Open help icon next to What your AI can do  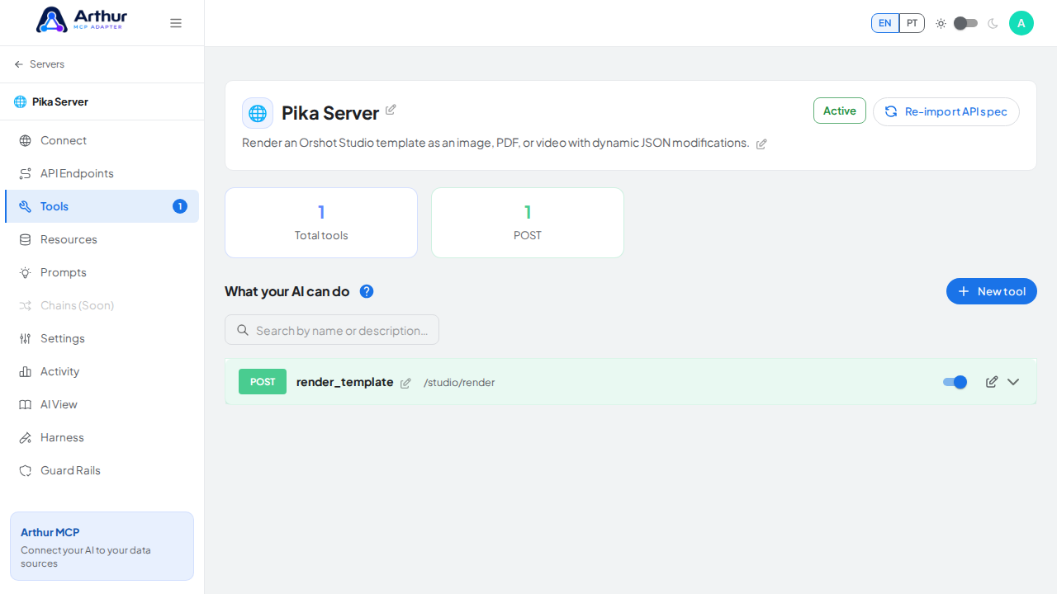(x=367, y=291)
